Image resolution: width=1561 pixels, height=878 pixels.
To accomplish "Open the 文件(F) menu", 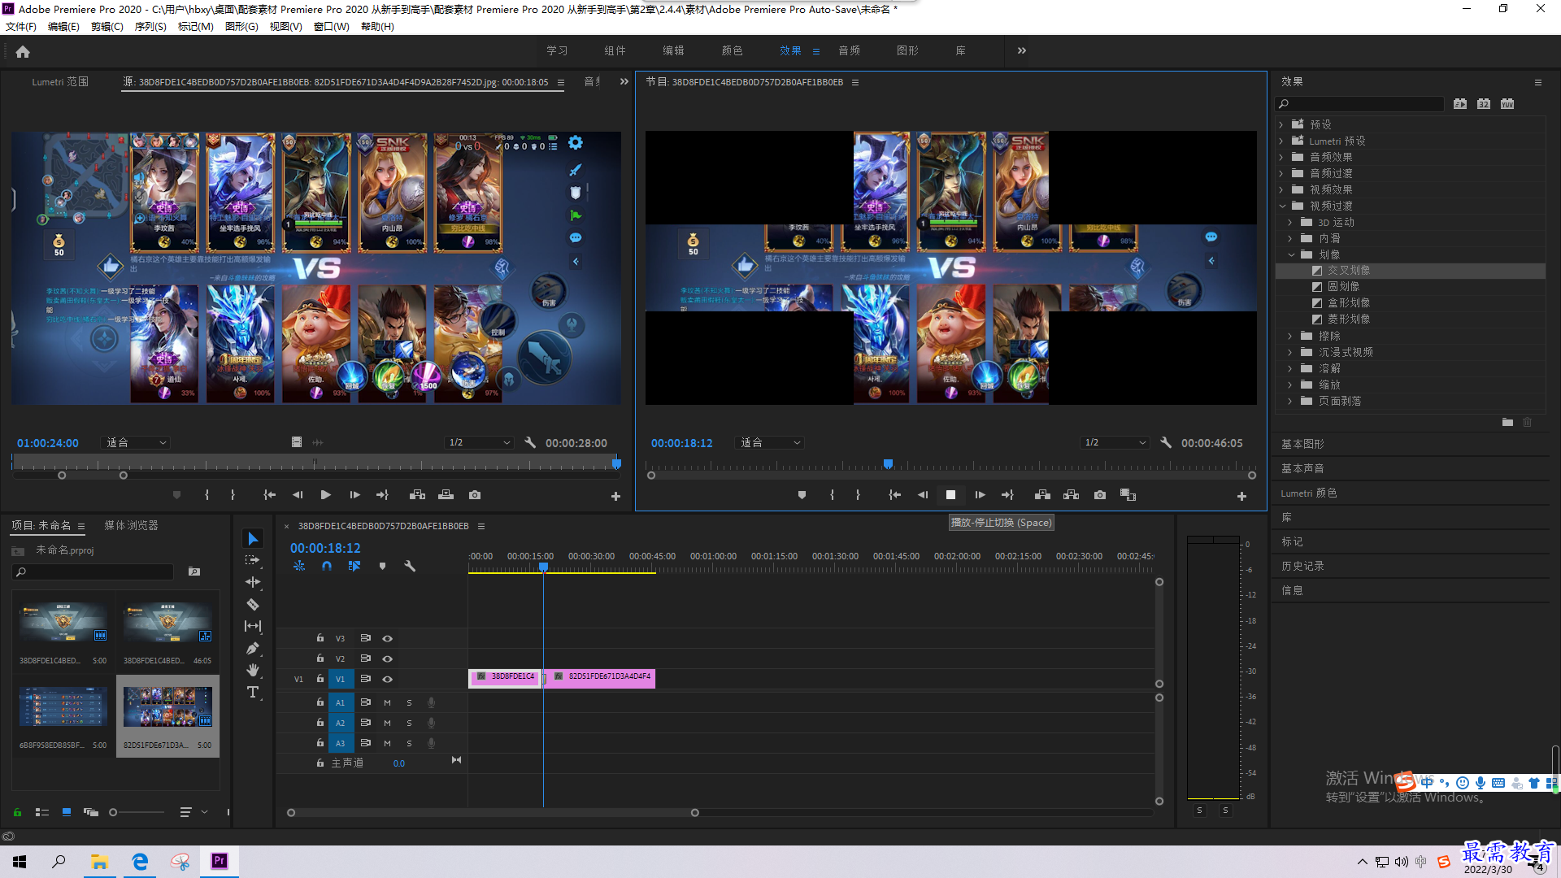I will [x=21, y=27].
